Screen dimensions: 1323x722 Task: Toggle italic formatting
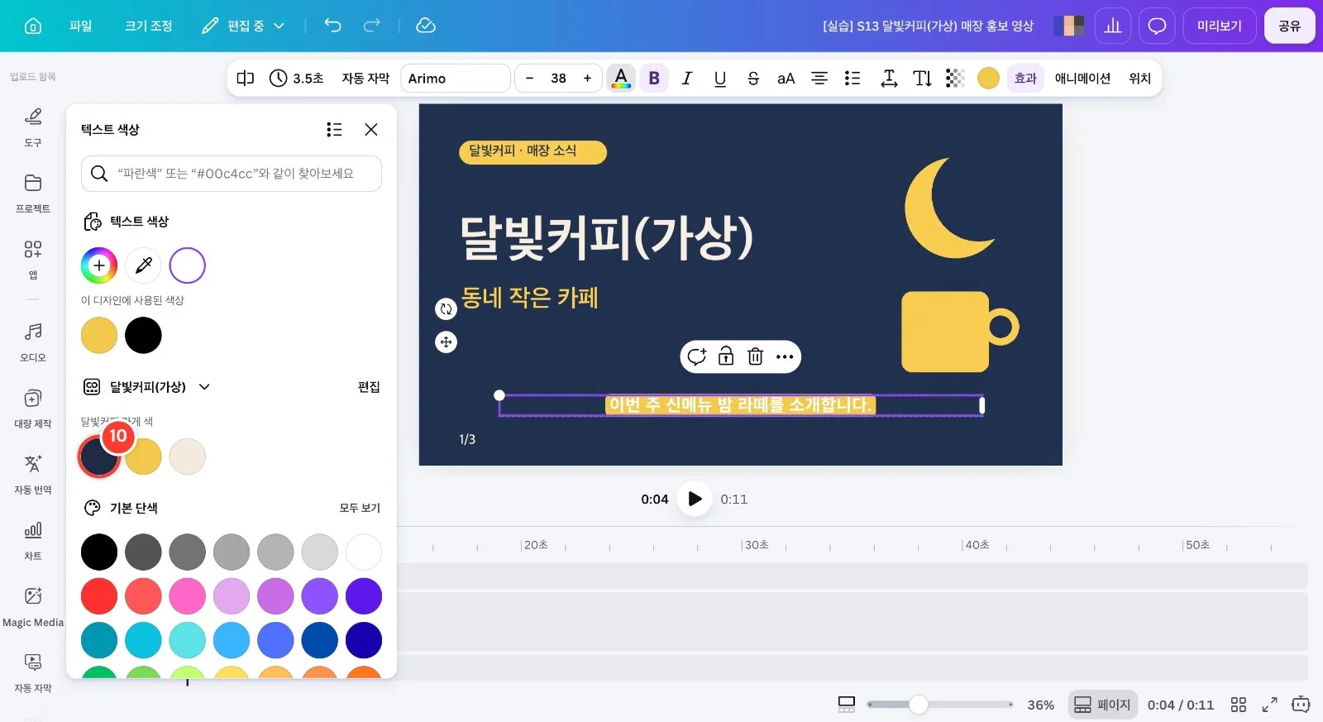pos(686,79)
